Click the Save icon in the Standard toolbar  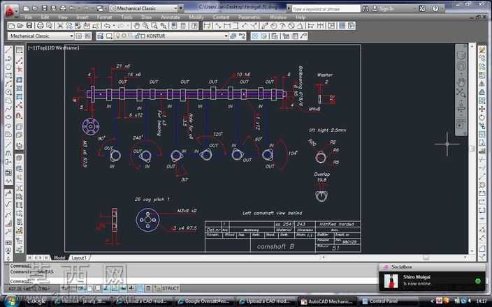point(29,26)
